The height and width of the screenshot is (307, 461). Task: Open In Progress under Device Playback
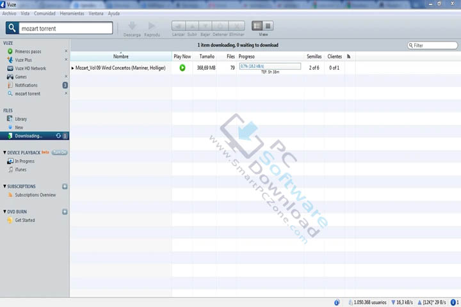point(25,161)
